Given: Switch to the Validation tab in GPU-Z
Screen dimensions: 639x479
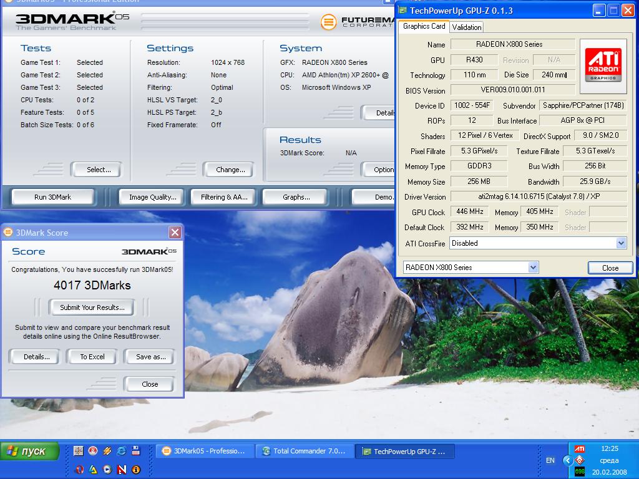Looking at the screenshot, I should coord(467,27).
